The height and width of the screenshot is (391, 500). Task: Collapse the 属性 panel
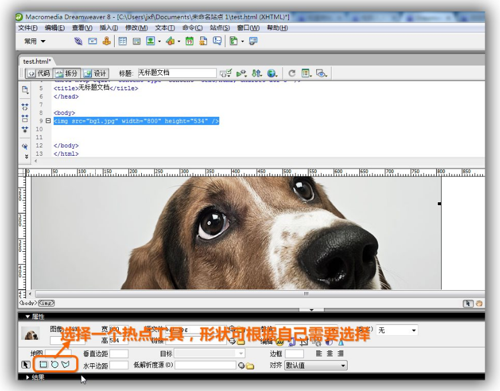28,317
